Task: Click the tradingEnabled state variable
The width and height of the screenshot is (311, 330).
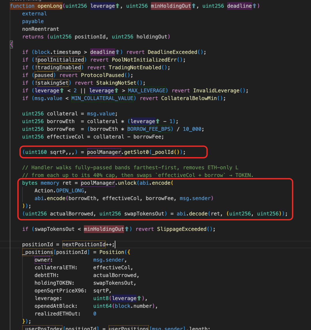Action: [x=59, y=67]
